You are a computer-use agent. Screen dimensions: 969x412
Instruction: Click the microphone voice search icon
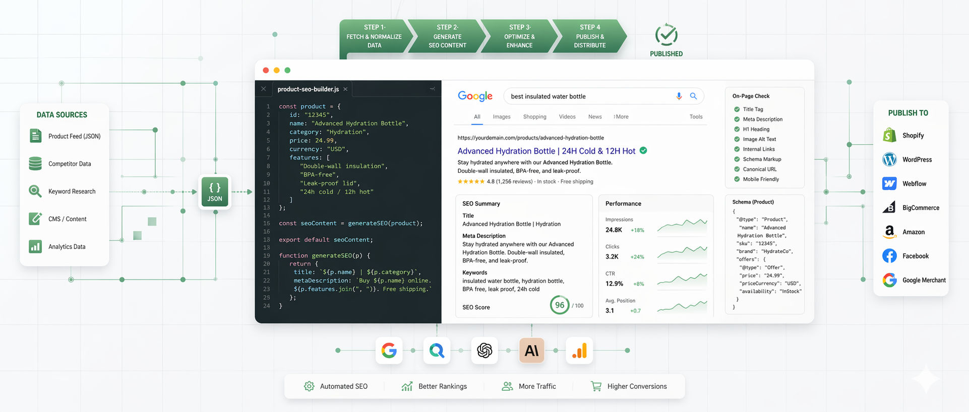[679, 96]
